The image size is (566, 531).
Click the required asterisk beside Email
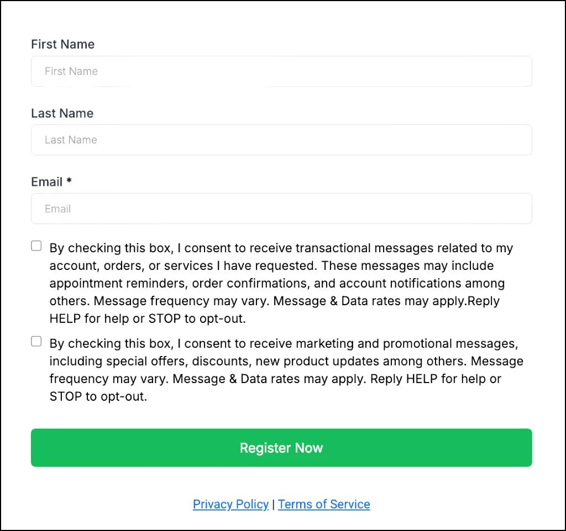pyautogui.click(x=69, y=181)
